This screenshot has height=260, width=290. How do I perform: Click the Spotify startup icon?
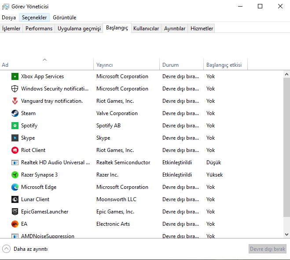[x=15, y=126]
